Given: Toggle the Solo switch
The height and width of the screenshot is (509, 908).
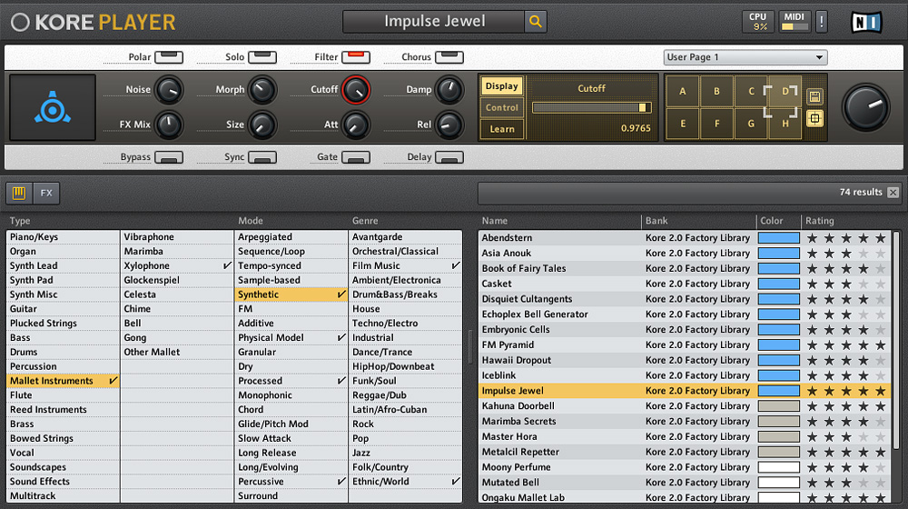Looking at the screenshot, I should point(262,57).
